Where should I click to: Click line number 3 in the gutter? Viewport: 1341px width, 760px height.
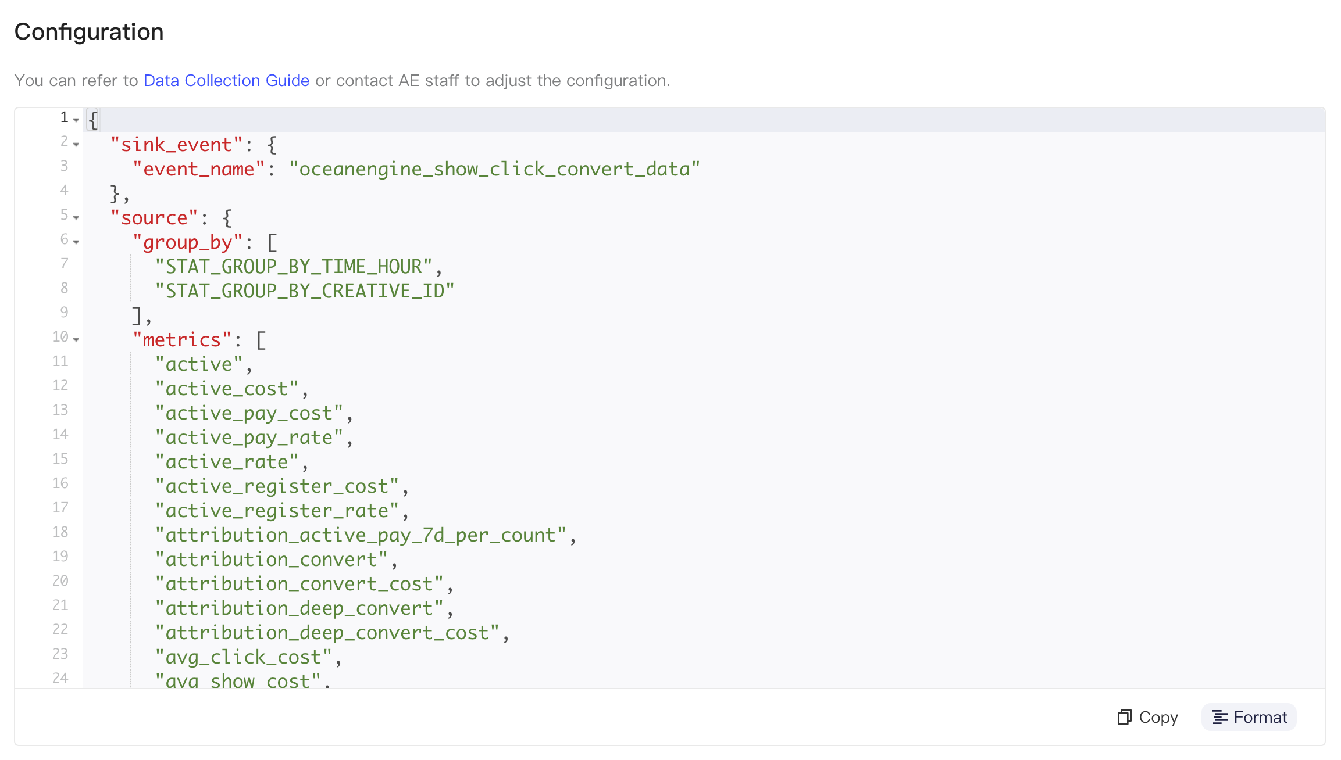click(x=64, y=166)
